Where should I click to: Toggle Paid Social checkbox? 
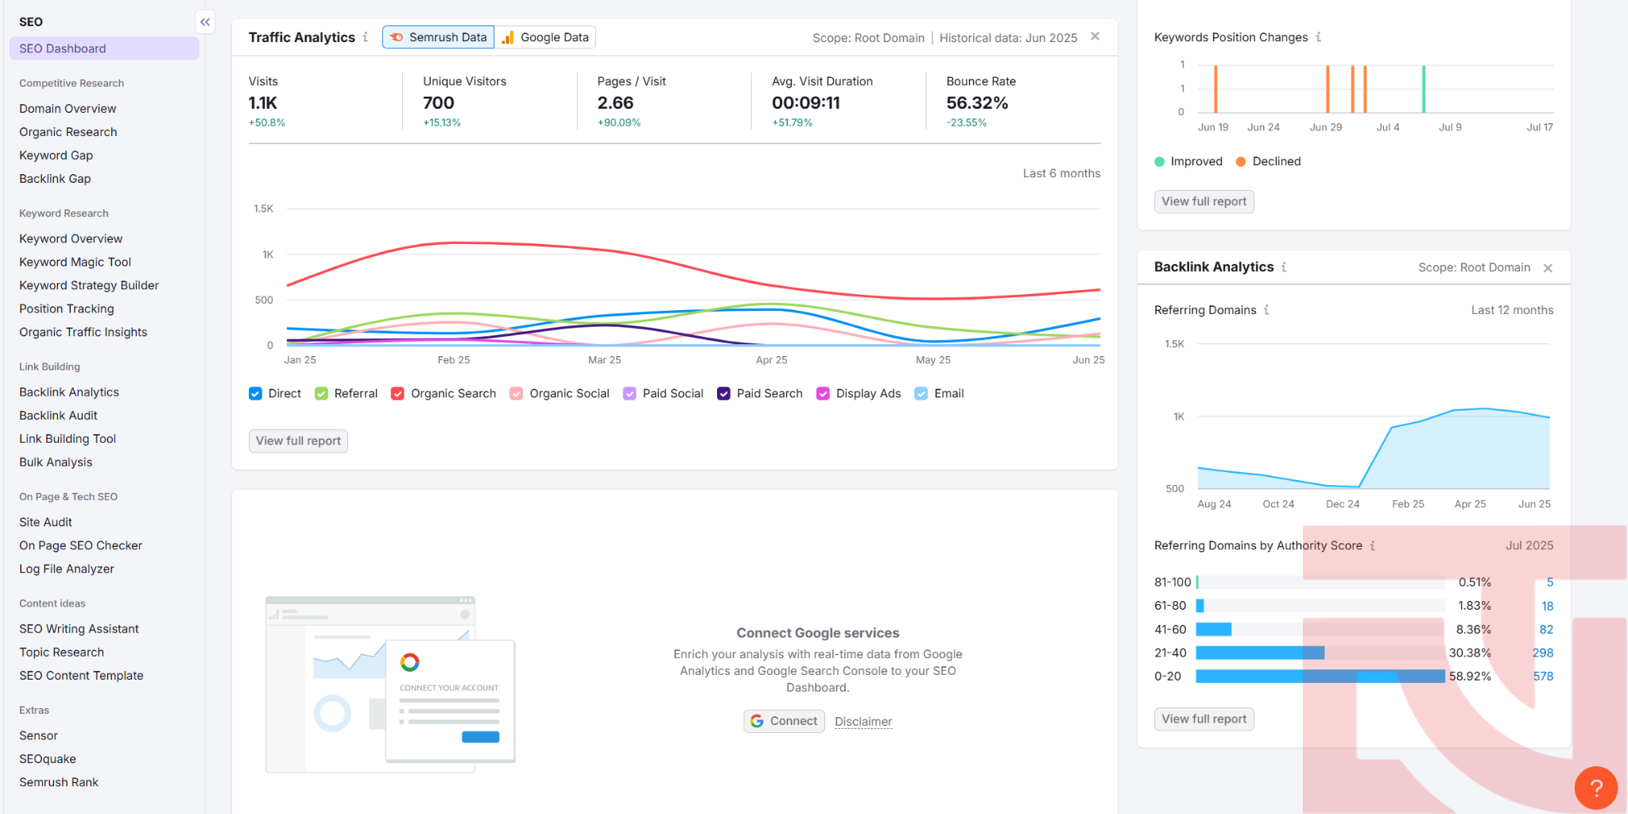(629, 393)
